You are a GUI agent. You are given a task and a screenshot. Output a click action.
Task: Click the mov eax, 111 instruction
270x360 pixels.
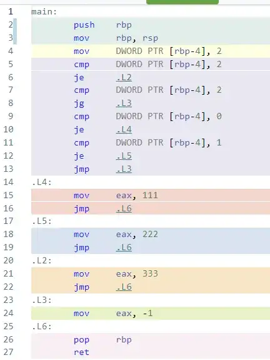(116, 196)
